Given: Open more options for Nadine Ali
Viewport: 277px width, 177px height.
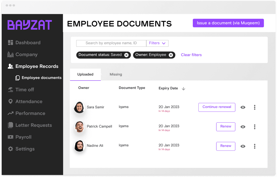Looking at the screenshot, I should pos(255,146).
